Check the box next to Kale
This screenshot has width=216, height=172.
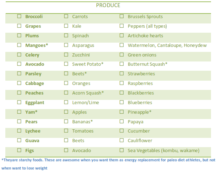click(66, 26)
